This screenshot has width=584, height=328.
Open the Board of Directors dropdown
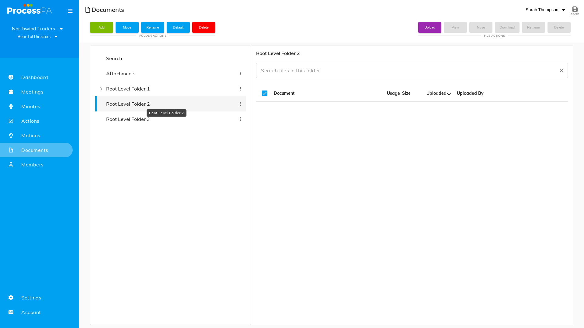click(37, 36)
